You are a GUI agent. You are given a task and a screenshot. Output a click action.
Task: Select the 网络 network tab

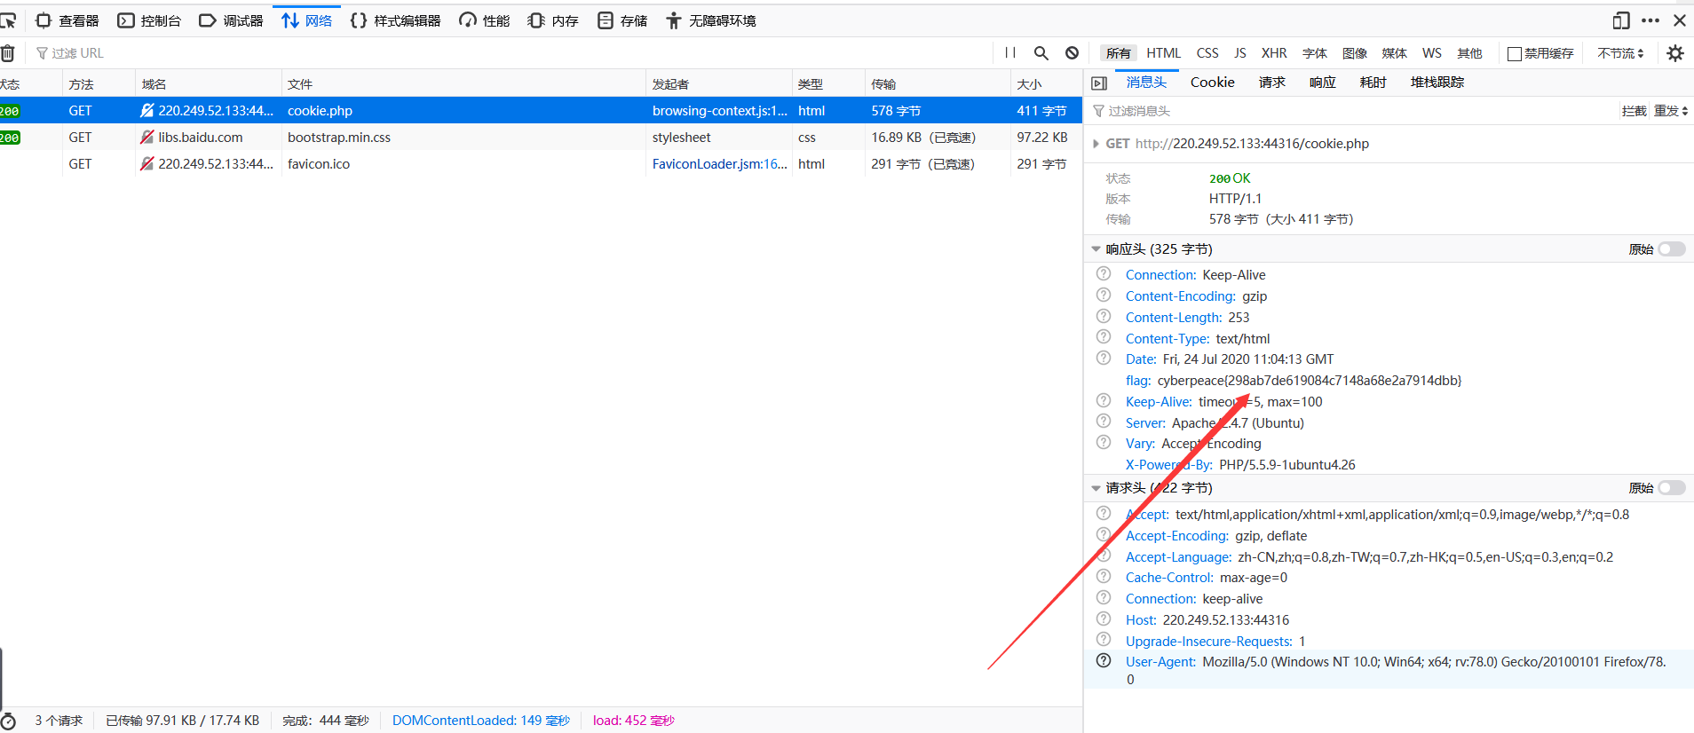point(306,20)
